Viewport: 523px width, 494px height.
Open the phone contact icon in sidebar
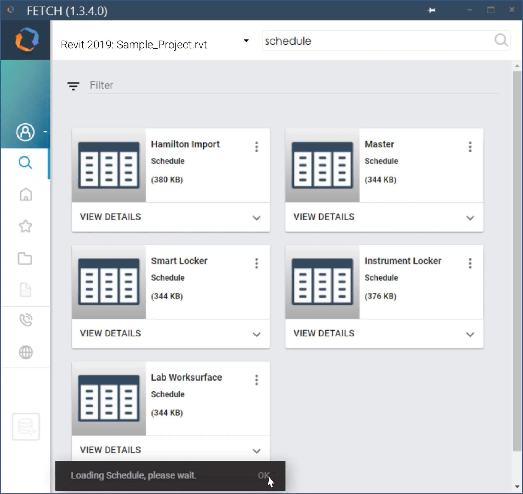[26, 320]
